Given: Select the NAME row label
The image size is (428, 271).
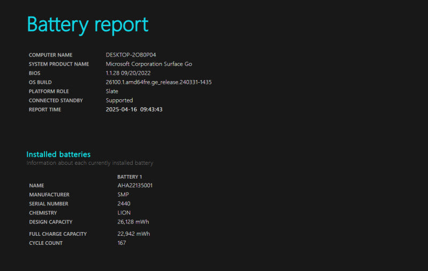Looking at the screenshot, I should pos(36,186).
